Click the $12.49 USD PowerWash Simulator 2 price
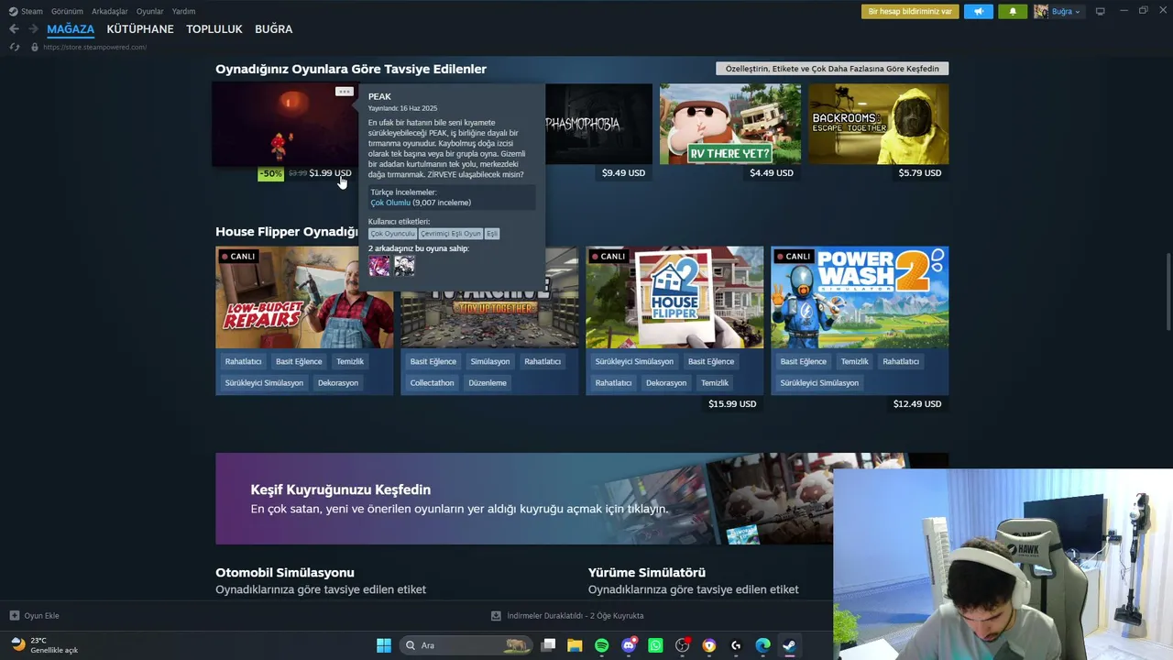 [x=917, y=404]
